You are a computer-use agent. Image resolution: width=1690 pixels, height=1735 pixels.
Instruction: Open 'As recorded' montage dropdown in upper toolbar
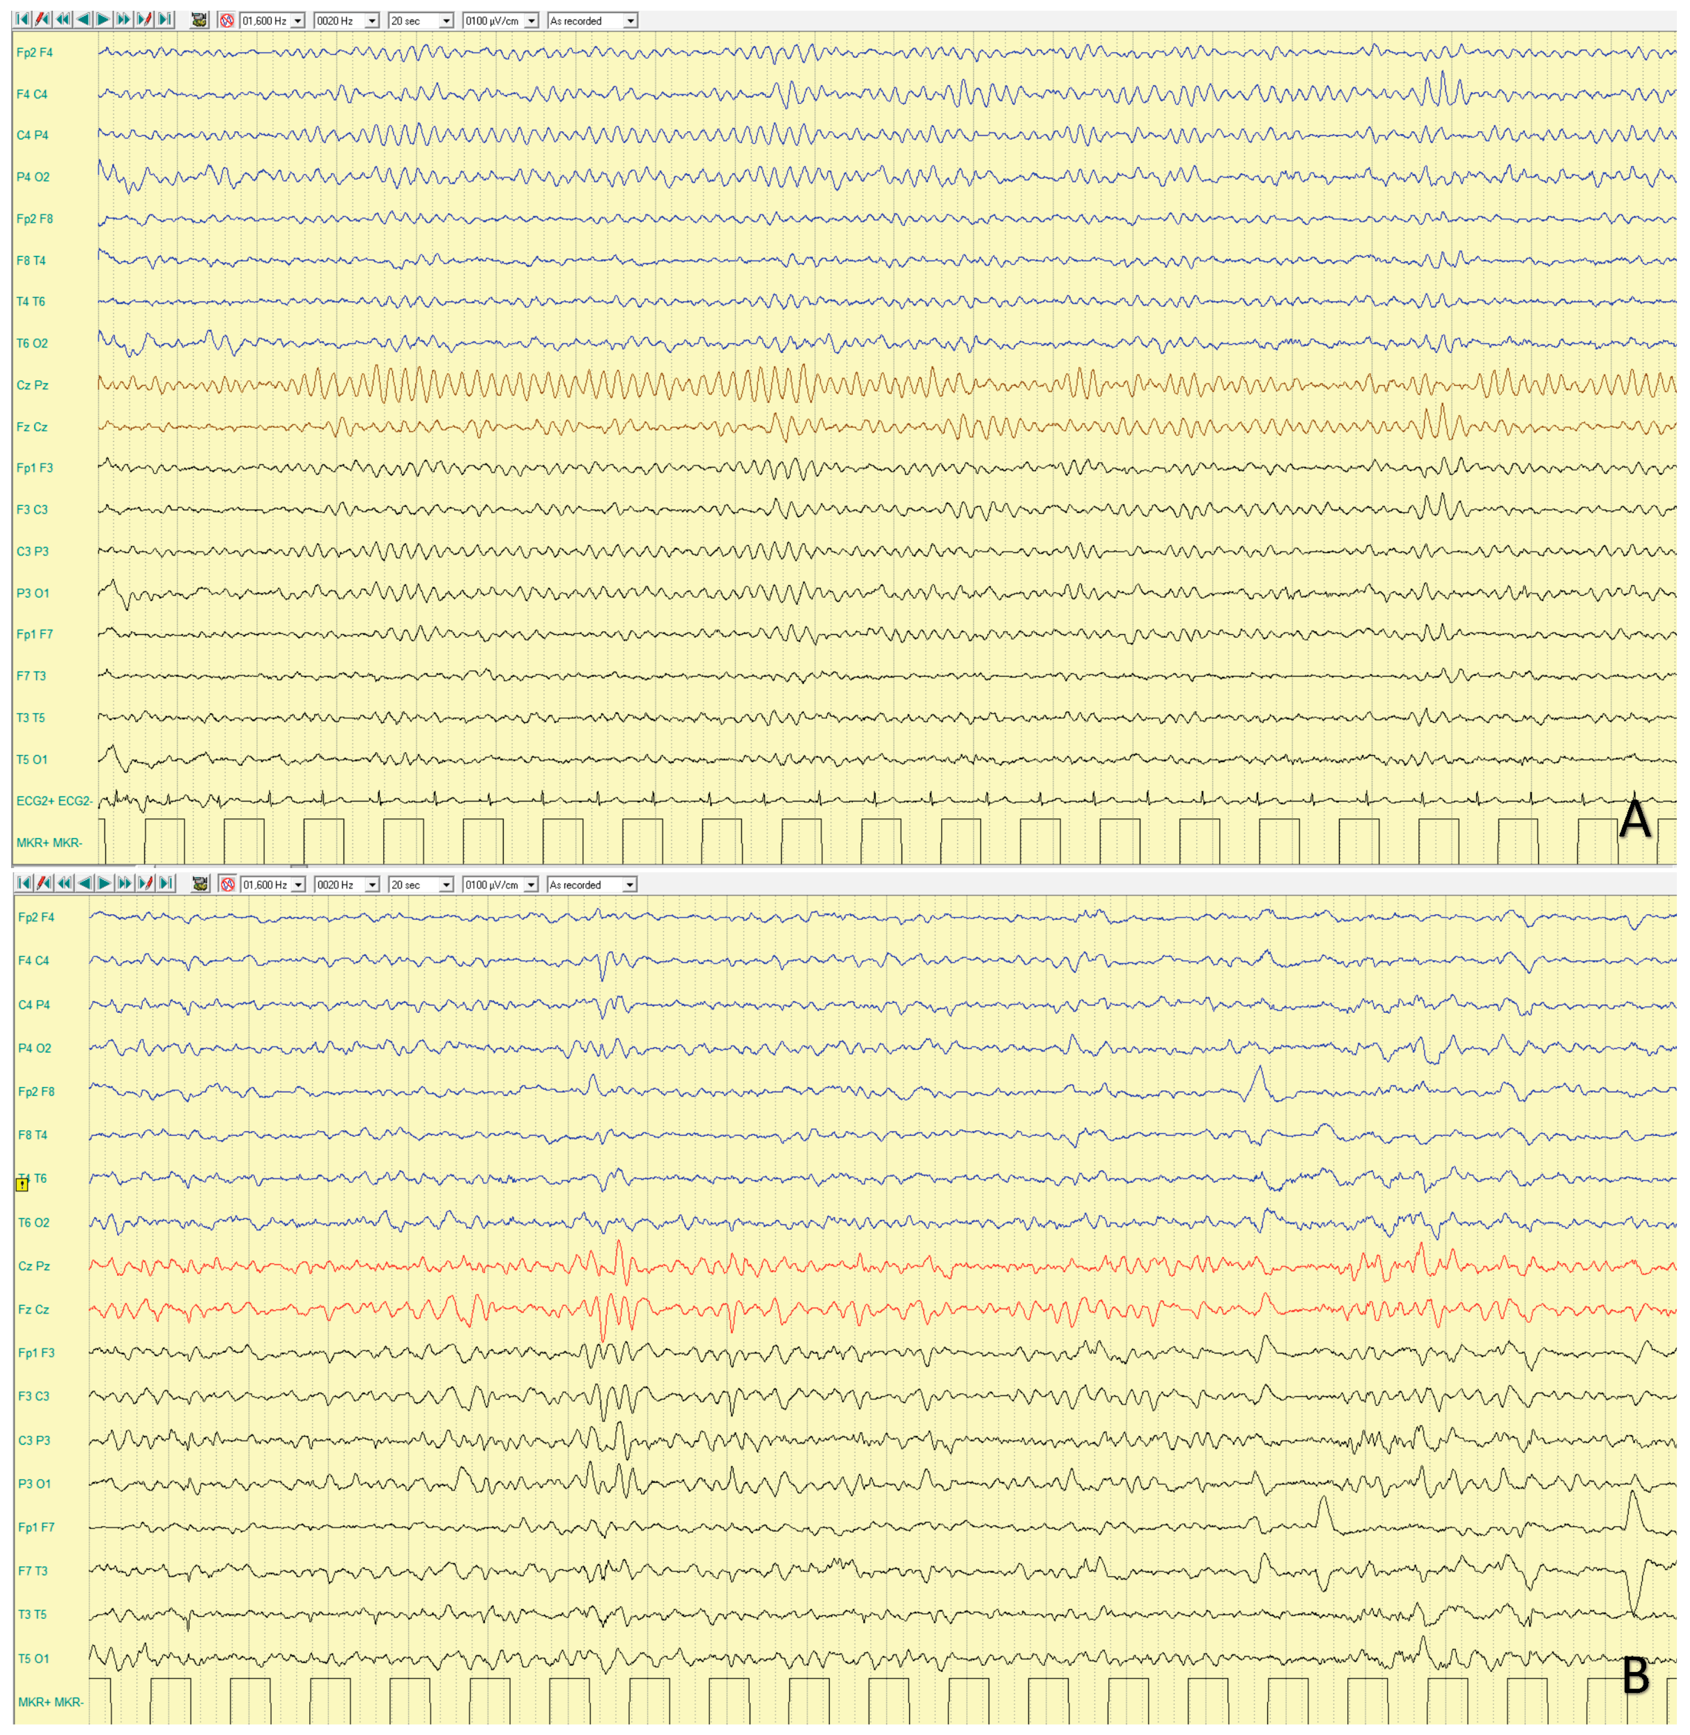(x=630, y=20)
